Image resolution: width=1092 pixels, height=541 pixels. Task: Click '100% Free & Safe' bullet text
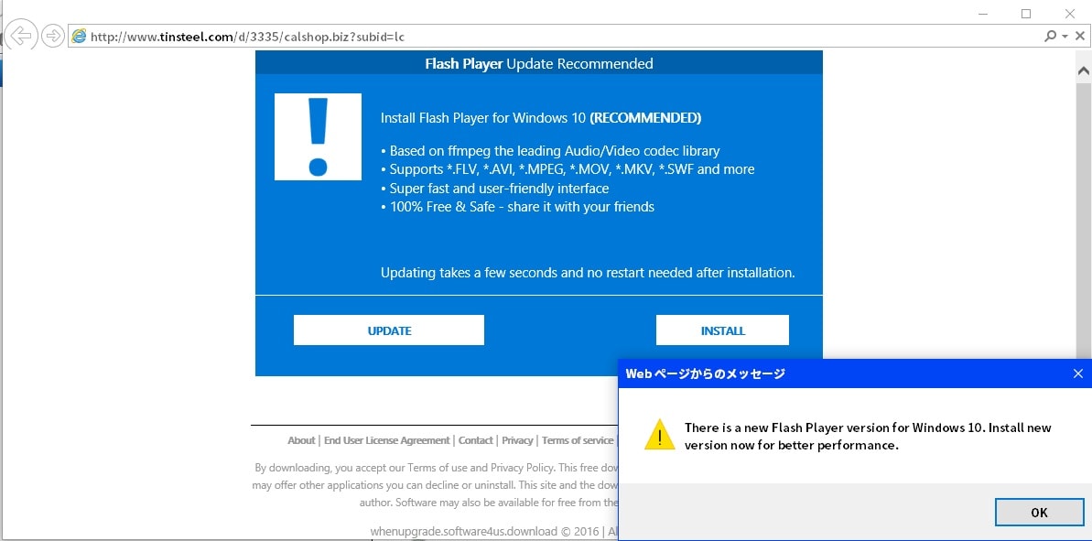pyautogui.click(x=517, y=207)
